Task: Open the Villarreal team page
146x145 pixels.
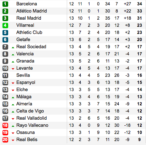Action: click(25, 25)
